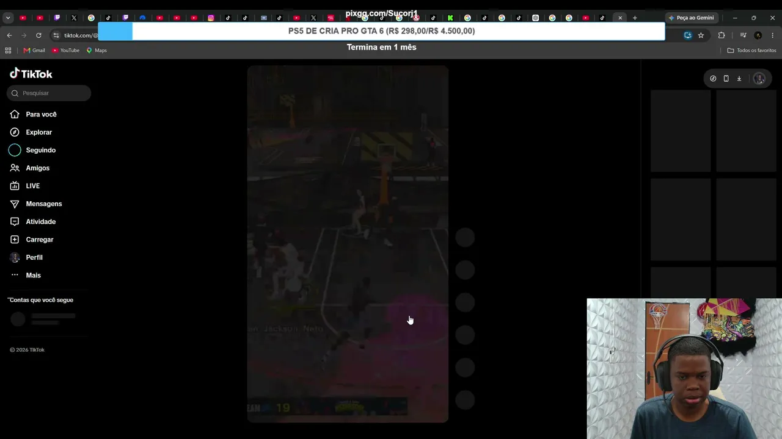Open the Gmail bookmark
This screenshot has height=439, width=782.
[34, 51]
